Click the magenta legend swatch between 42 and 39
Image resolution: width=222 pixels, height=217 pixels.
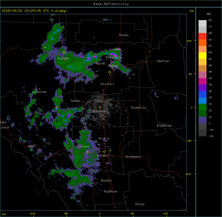coord(202,81)
